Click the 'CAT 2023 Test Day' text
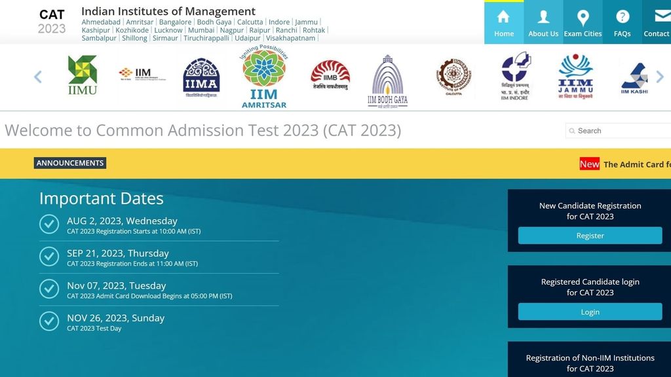The height and width of the screenshot is (377, 671). (94, 329)
